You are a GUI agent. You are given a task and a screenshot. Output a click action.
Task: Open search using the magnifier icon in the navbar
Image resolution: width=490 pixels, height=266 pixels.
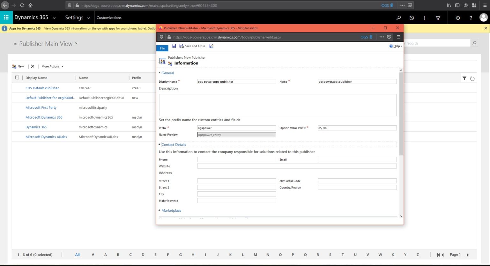[x=399, y=18]
